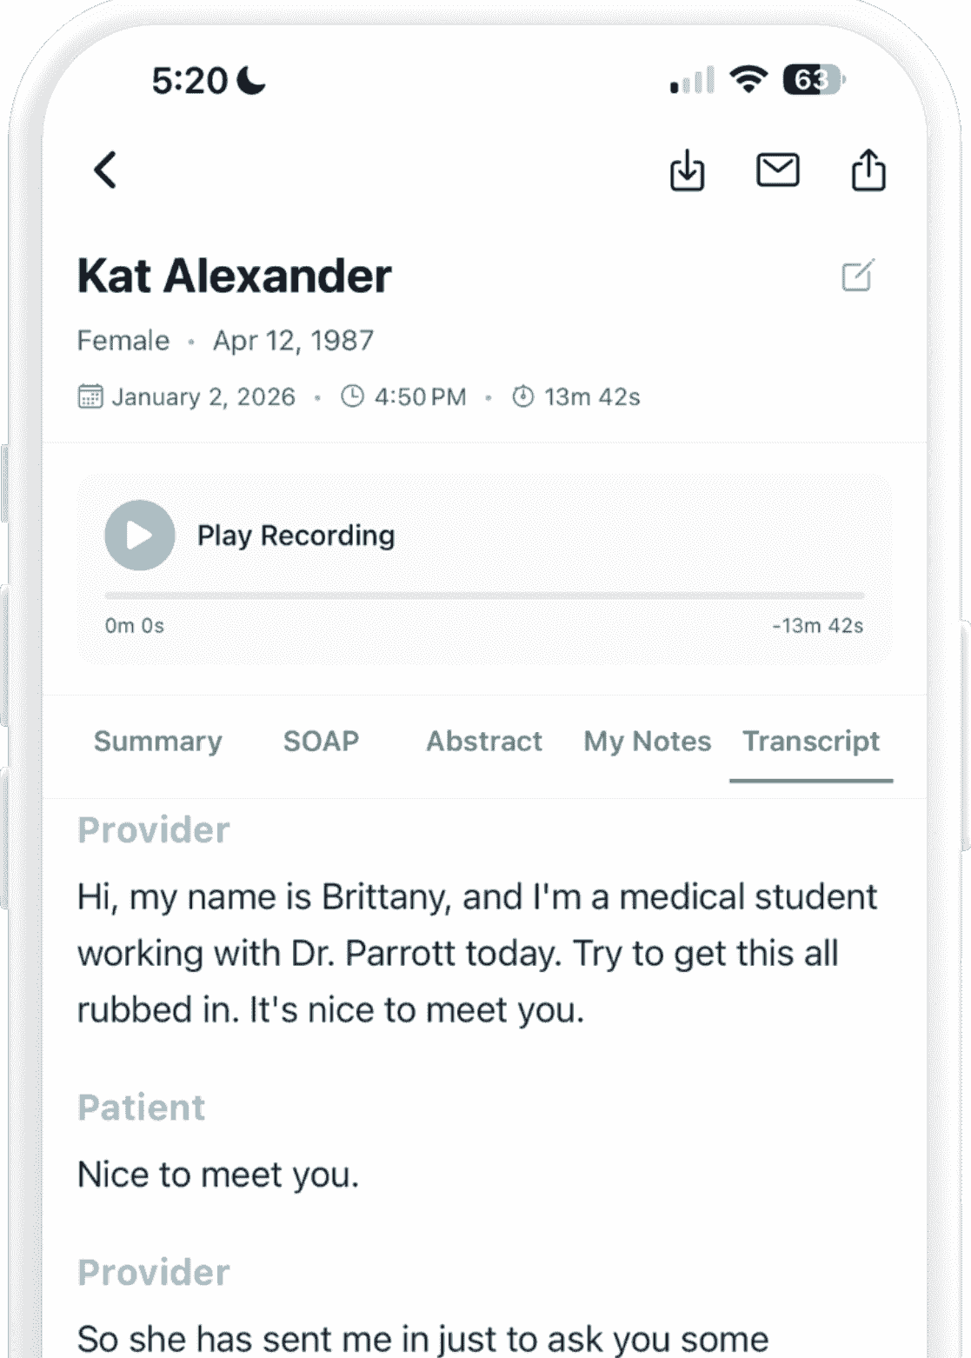Click the Play Recording label text

tap(296, 536)
